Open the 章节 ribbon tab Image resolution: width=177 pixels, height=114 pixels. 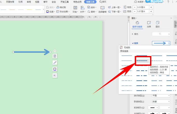point(45,2)
